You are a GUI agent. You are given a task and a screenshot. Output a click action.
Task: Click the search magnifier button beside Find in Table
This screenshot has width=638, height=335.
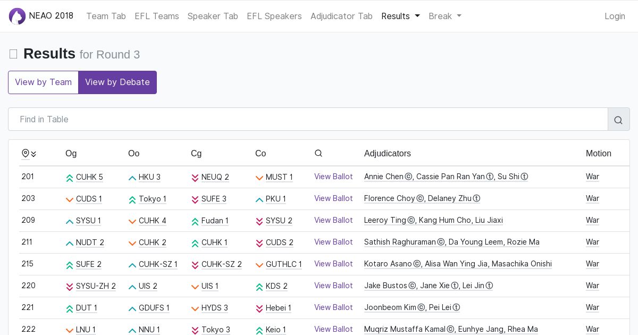tap(618, 120)
